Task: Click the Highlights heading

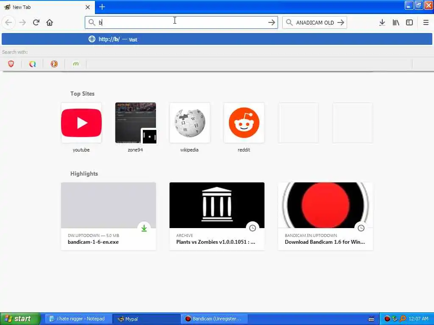Action: tap(84, 174)
